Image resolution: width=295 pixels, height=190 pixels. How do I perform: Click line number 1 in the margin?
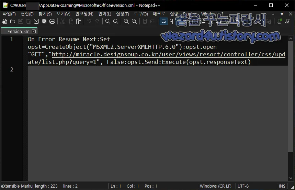(x=12, y=40)
